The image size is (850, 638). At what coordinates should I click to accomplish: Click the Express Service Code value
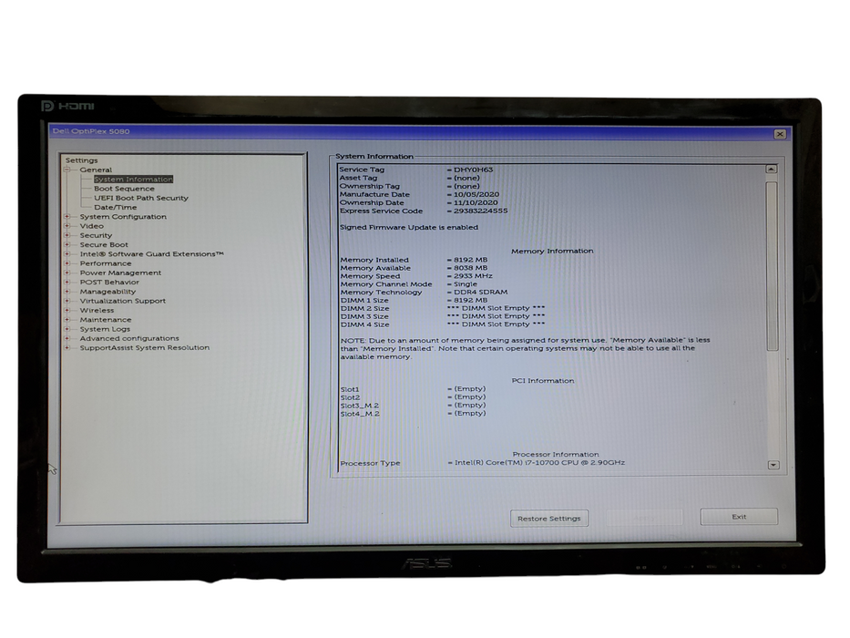pyautogui.click(x=480, y=211)
